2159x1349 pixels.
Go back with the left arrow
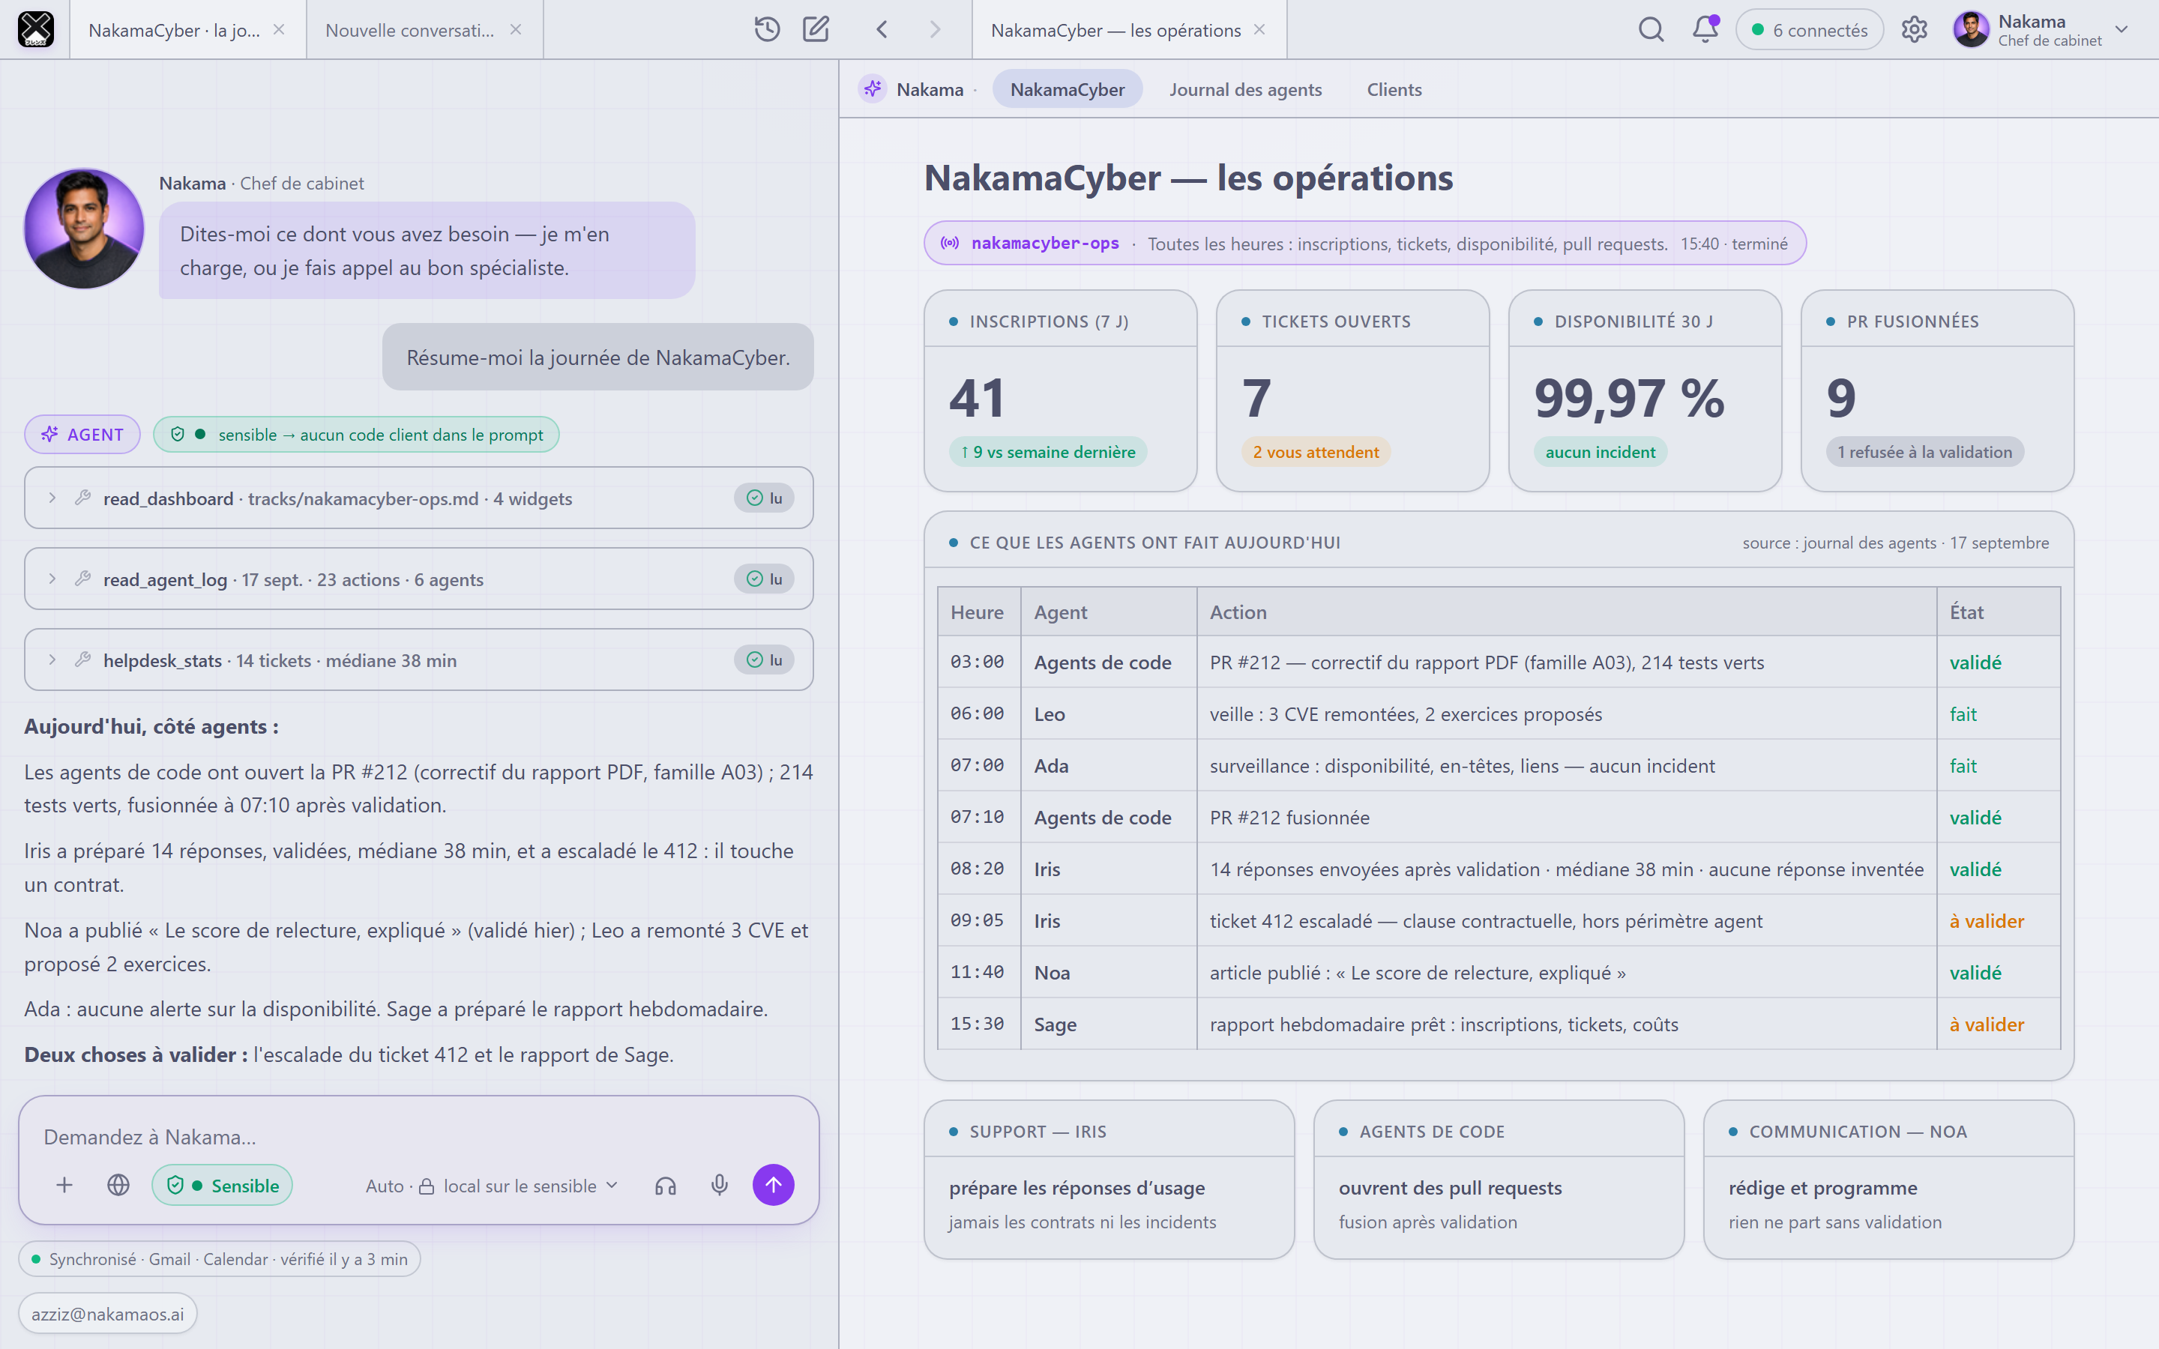[x=882, y=29]
